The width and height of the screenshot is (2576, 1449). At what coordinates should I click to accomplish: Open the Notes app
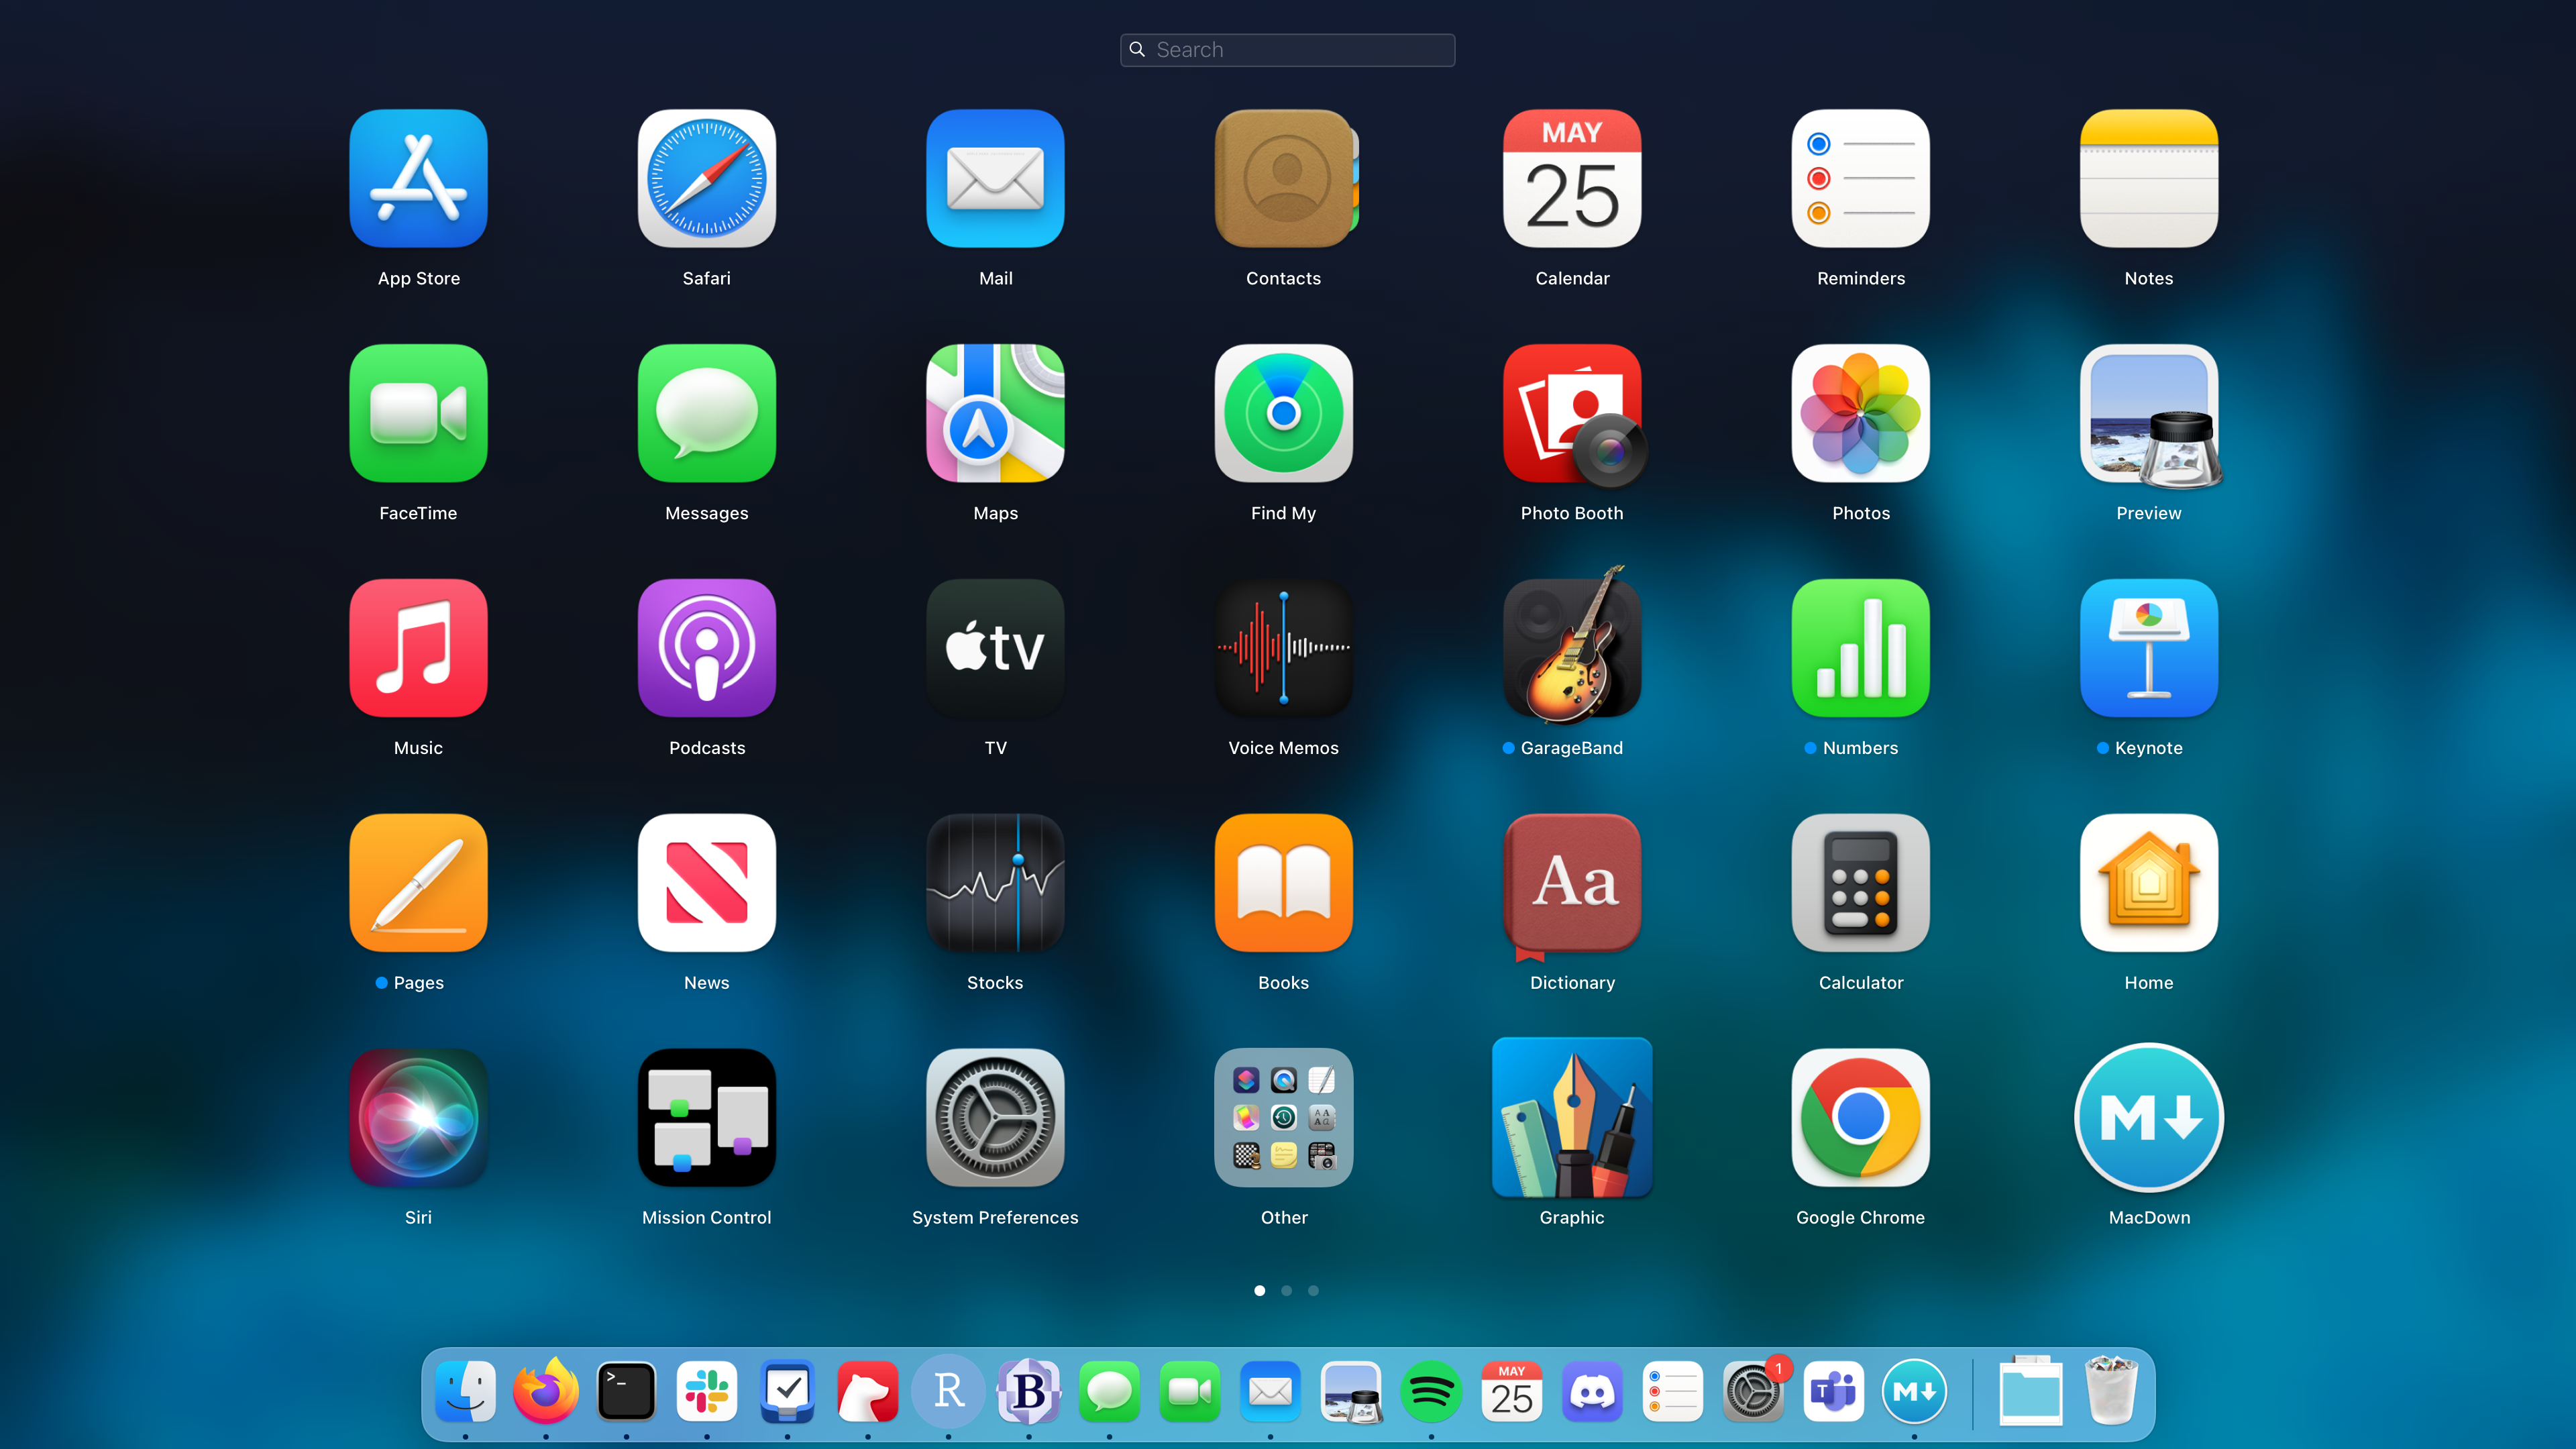pyautogui.click(x=2149, y=178)
